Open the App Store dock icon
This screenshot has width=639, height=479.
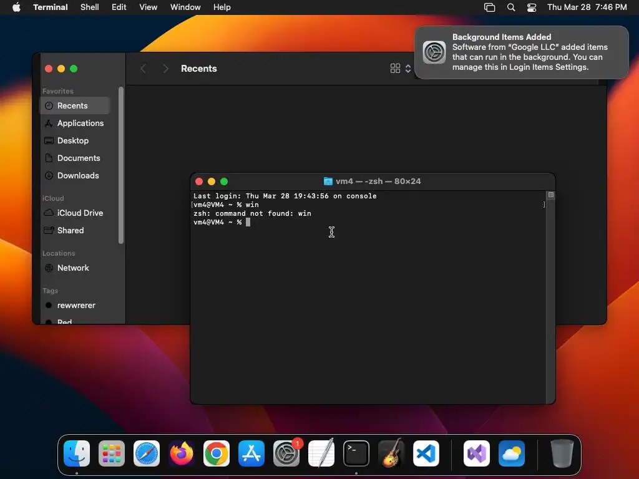click(x=251, y=453)
